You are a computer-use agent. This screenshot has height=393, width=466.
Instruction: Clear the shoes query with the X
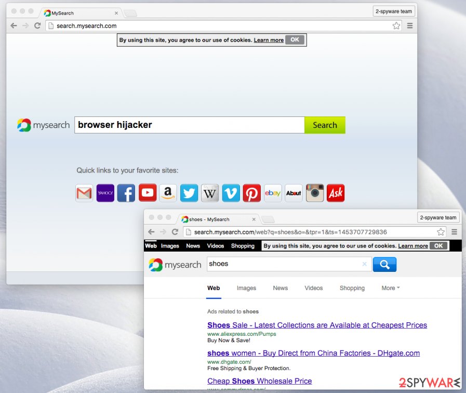365,264
